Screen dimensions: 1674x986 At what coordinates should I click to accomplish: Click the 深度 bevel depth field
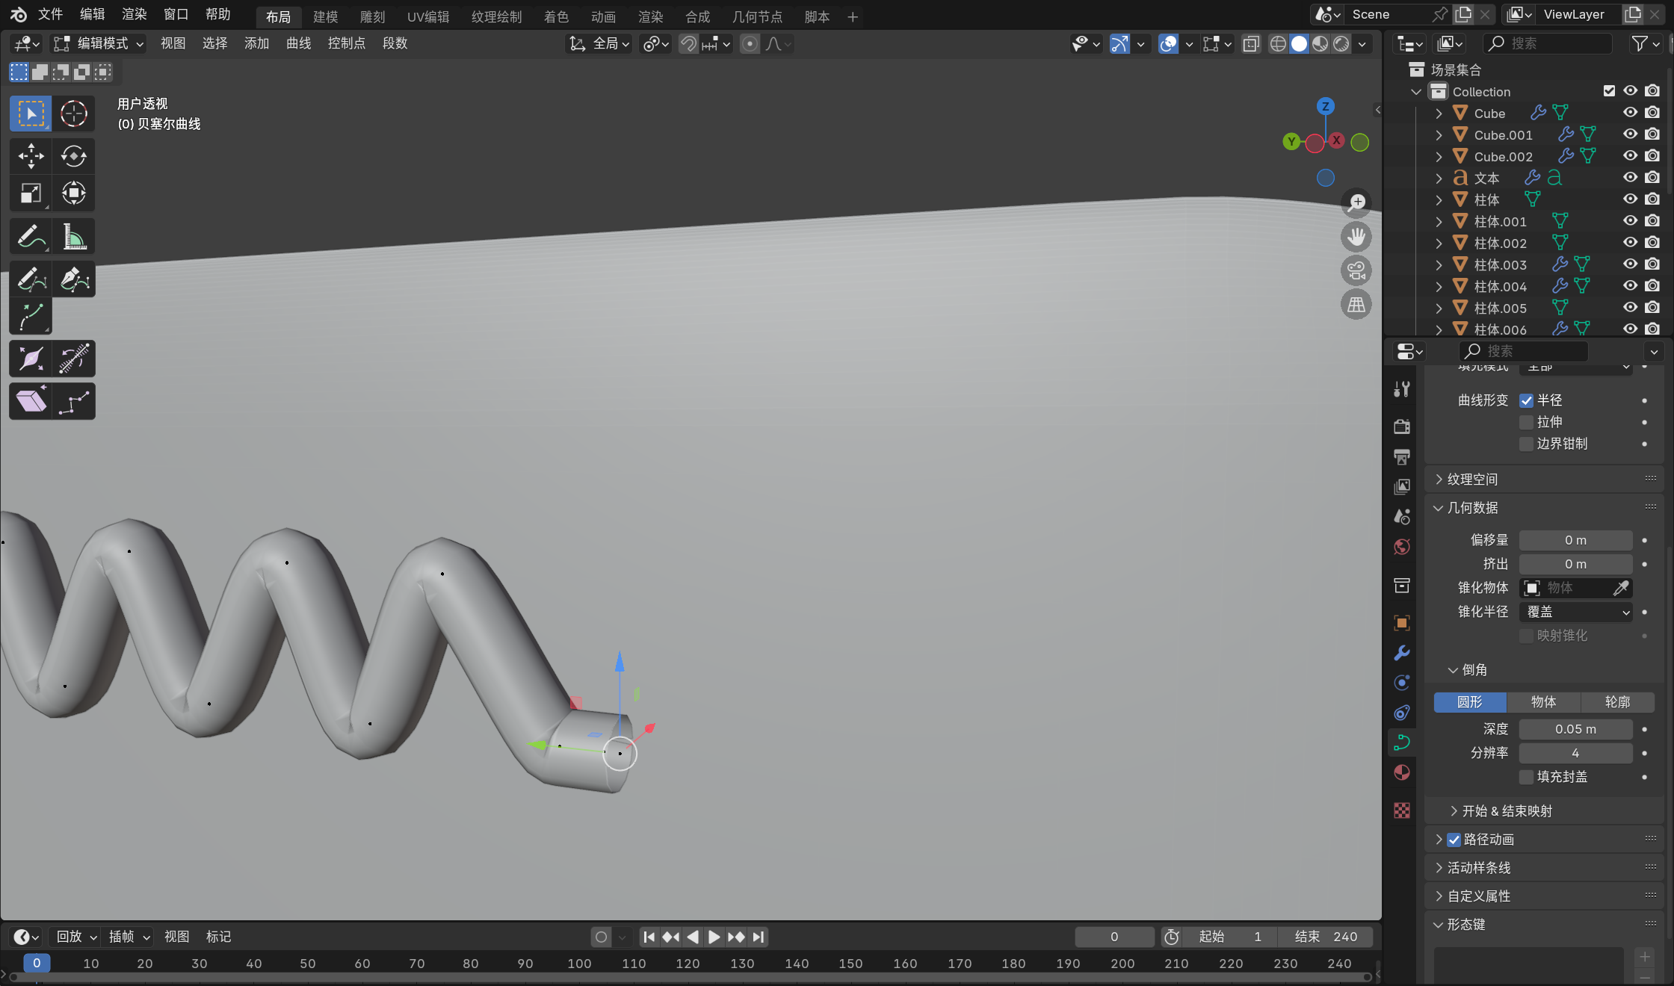[1575, 729]
